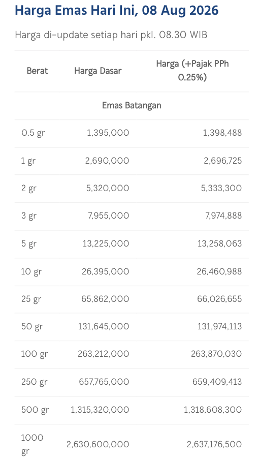Click base price 13,225,000 for 5 gr

pos(106,243)
